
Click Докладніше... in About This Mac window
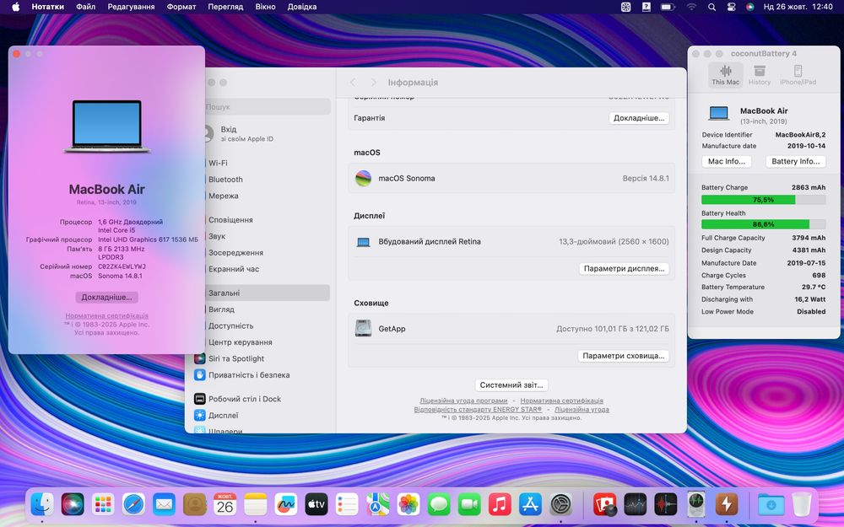click(x=106, y=298)
